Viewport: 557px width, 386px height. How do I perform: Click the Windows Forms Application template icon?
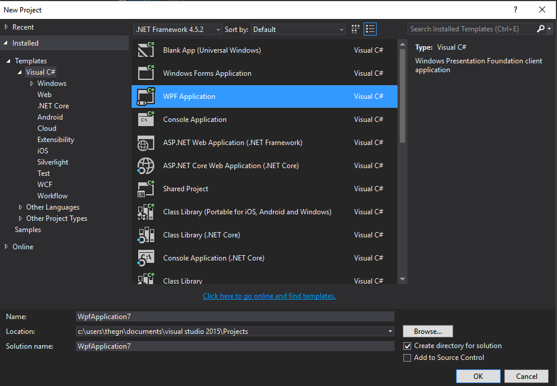146,73
